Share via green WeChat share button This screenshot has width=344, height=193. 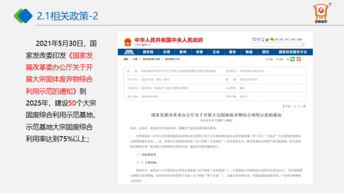[x=293, y=59]
